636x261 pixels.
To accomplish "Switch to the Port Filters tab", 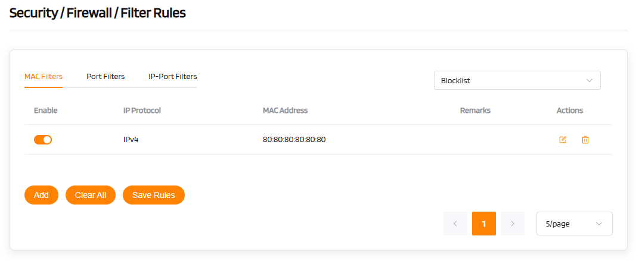I will point(106,76).
